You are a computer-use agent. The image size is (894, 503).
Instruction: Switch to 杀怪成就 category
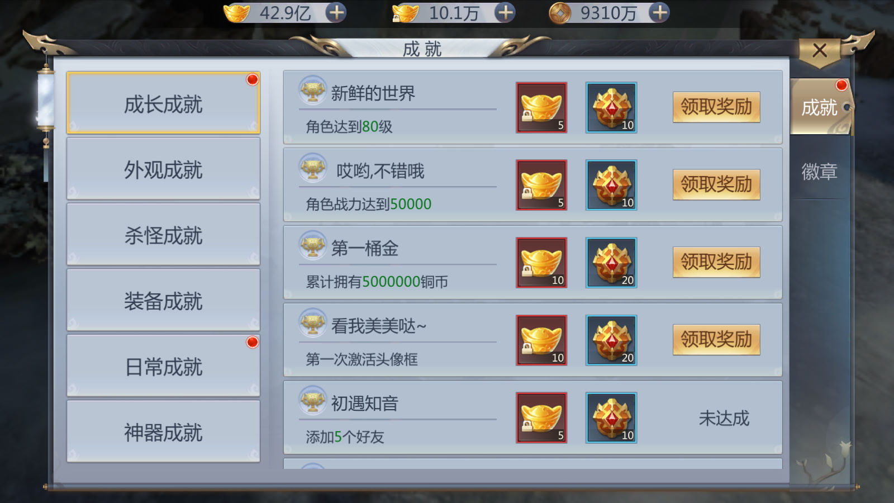pyautogui.click(x=163, y=235)
